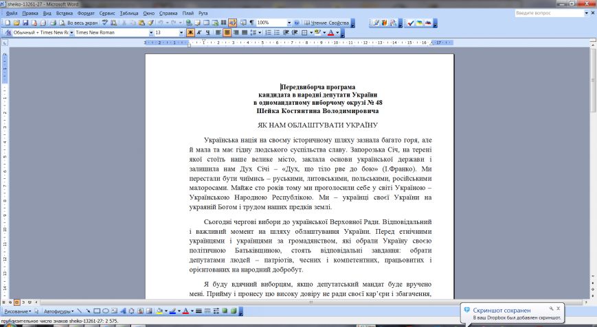Toggle Bold (Ж) formatting
597x327 pixels.
click(x=190, y=33)
